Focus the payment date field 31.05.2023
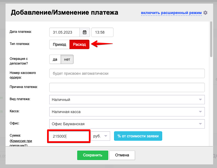This screenshot has width=217, height=168. pos(64,32)
